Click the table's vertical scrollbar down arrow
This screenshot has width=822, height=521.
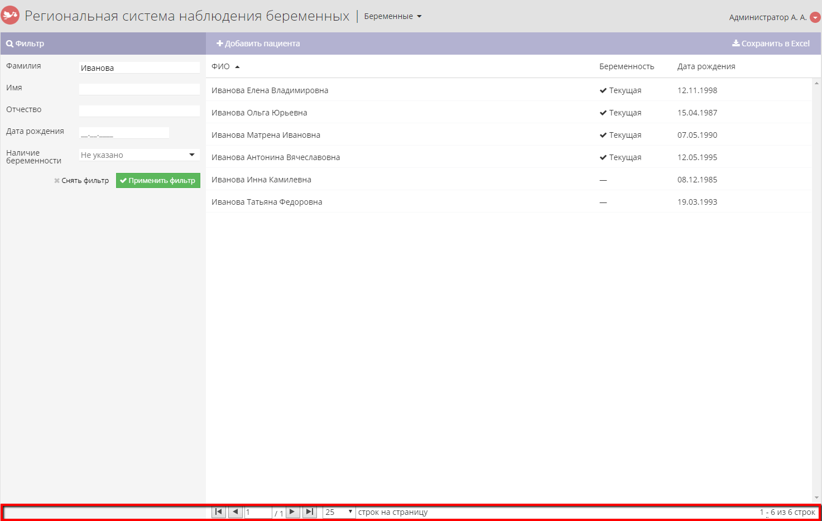[816, 498]
